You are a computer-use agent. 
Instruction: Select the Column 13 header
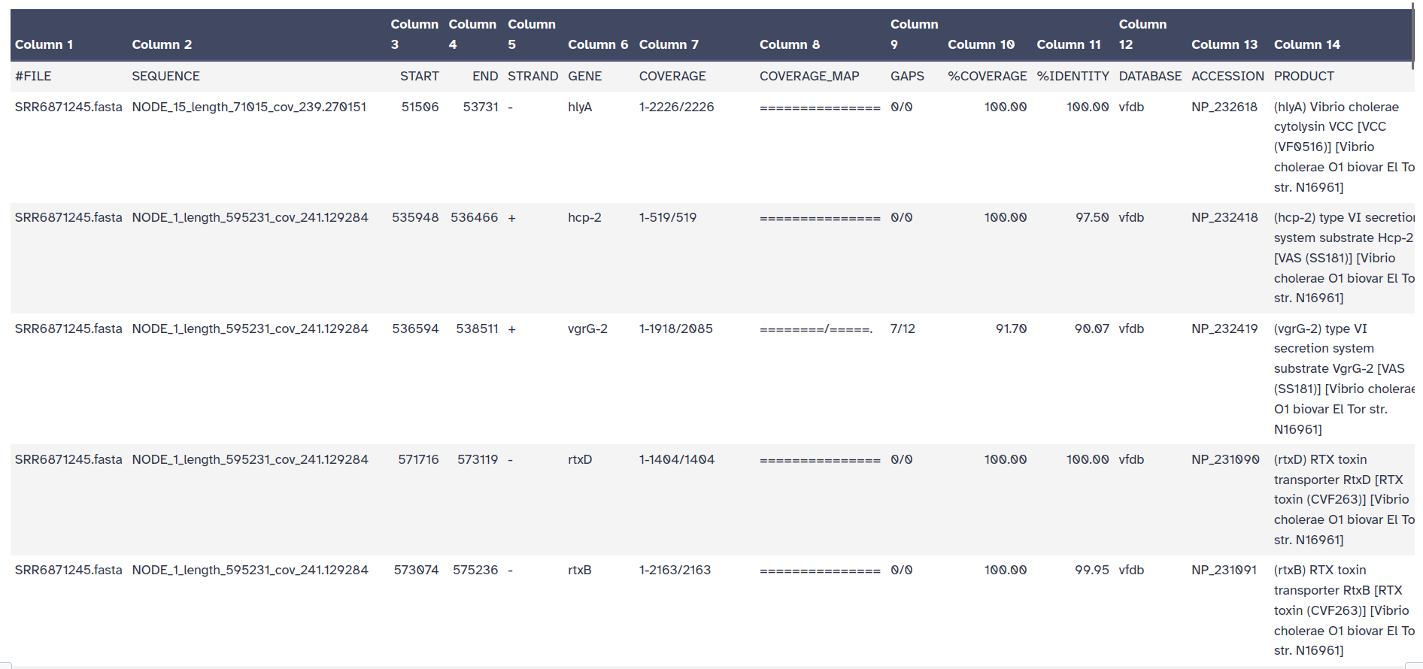pyautogui.click(x=1224, y=44)
